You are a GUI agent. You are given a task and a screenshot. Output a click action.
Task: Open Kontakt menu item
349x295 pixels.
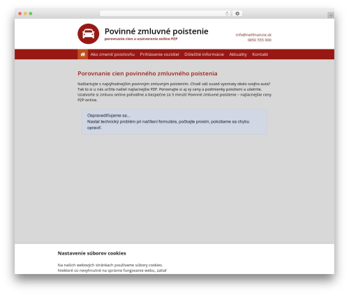(x=260, y=54)
